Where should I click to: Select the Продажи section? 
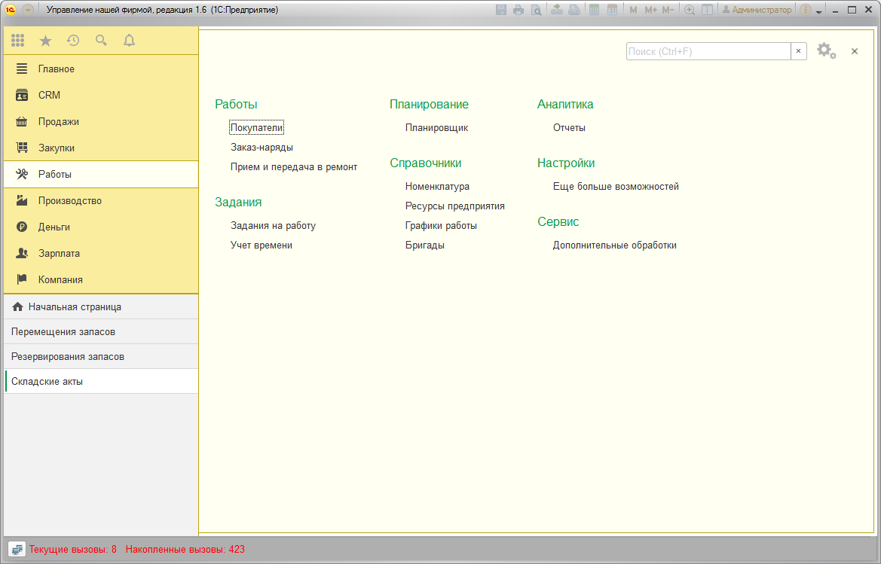click(x=101, y=121)
